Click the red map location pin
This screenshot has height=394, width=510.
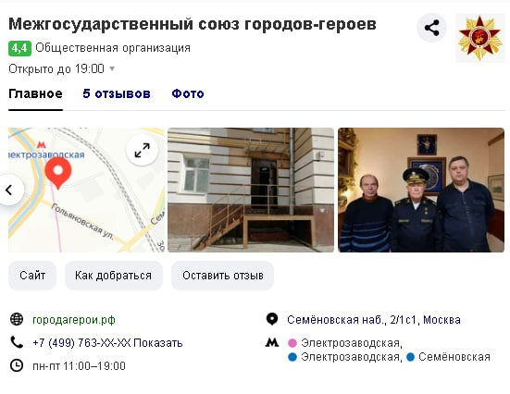point(58,173)
